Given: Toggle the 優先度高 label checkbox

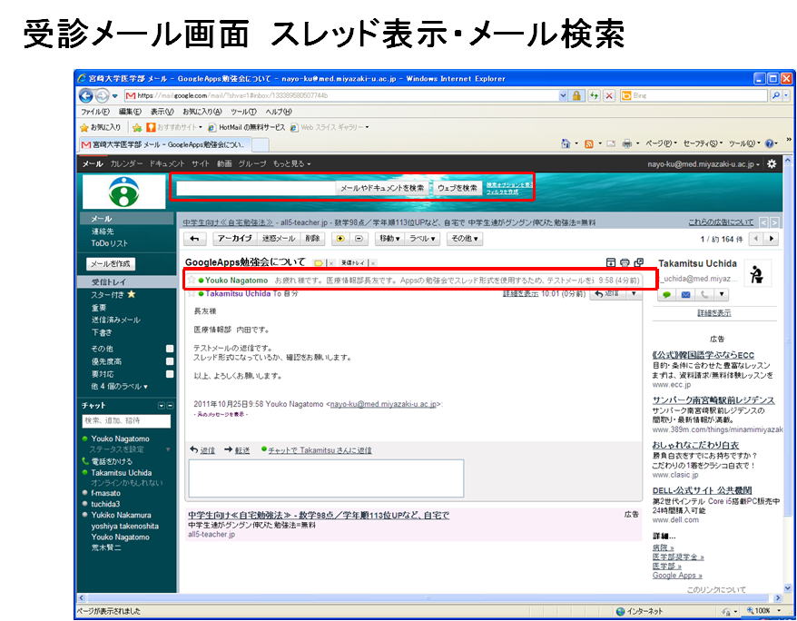Looking at the screenshot, I should pyautogui.click(x=170, y=360).
